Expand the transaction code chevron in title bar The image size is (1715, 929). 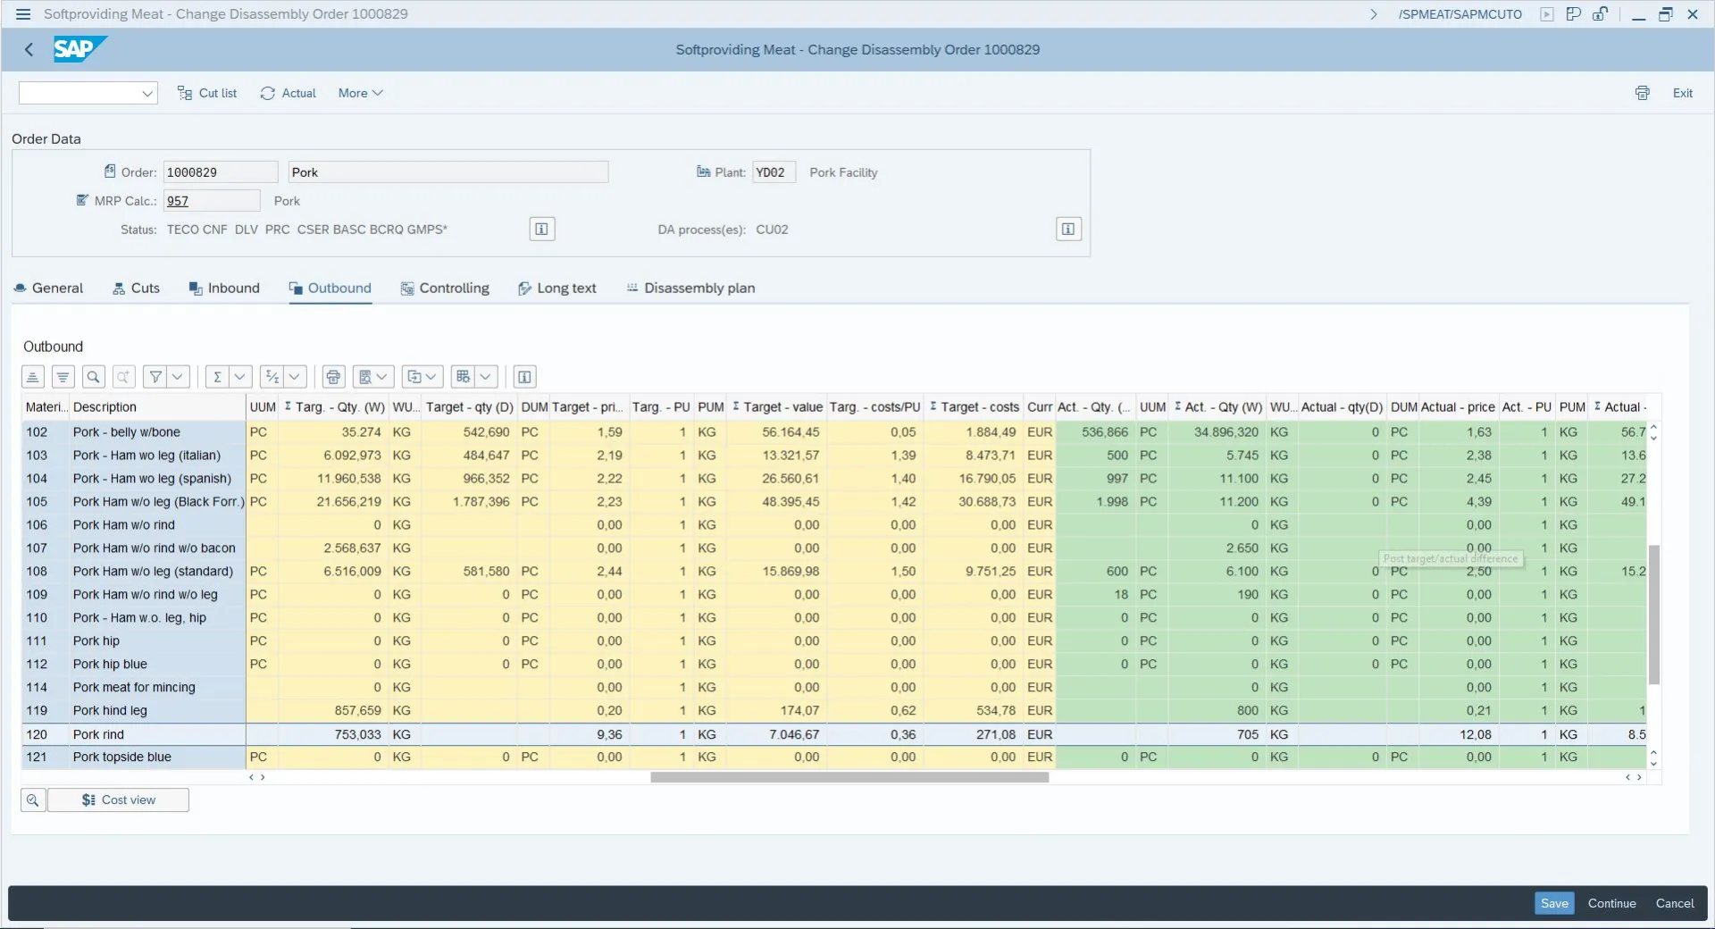1374,14
